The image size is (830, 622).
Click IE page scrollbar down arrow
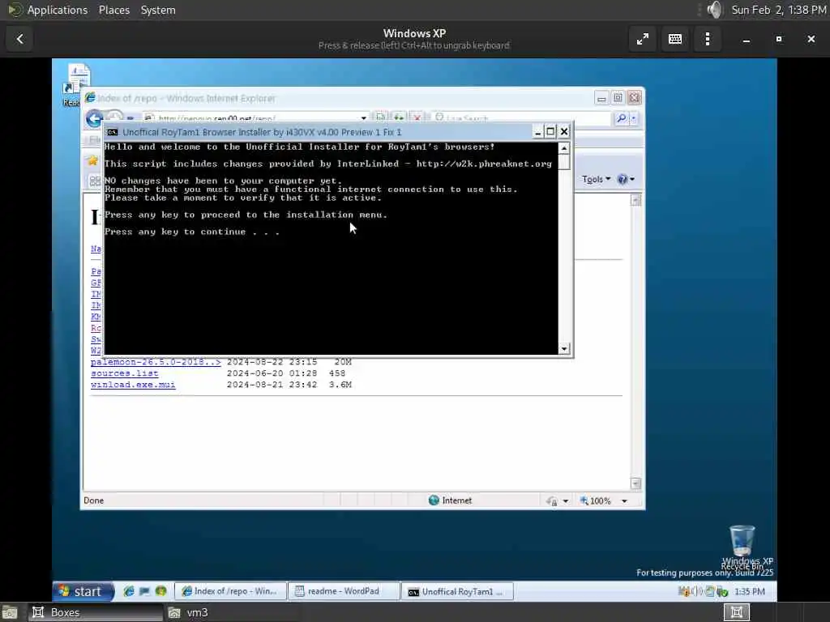point(635,484)
